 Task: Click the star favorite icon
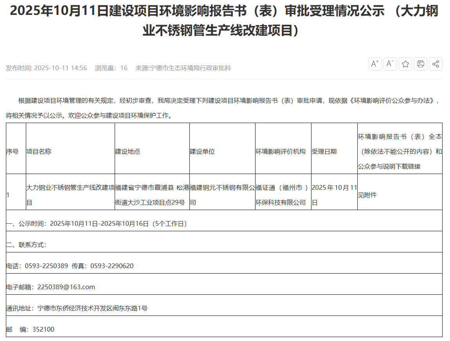405,64
